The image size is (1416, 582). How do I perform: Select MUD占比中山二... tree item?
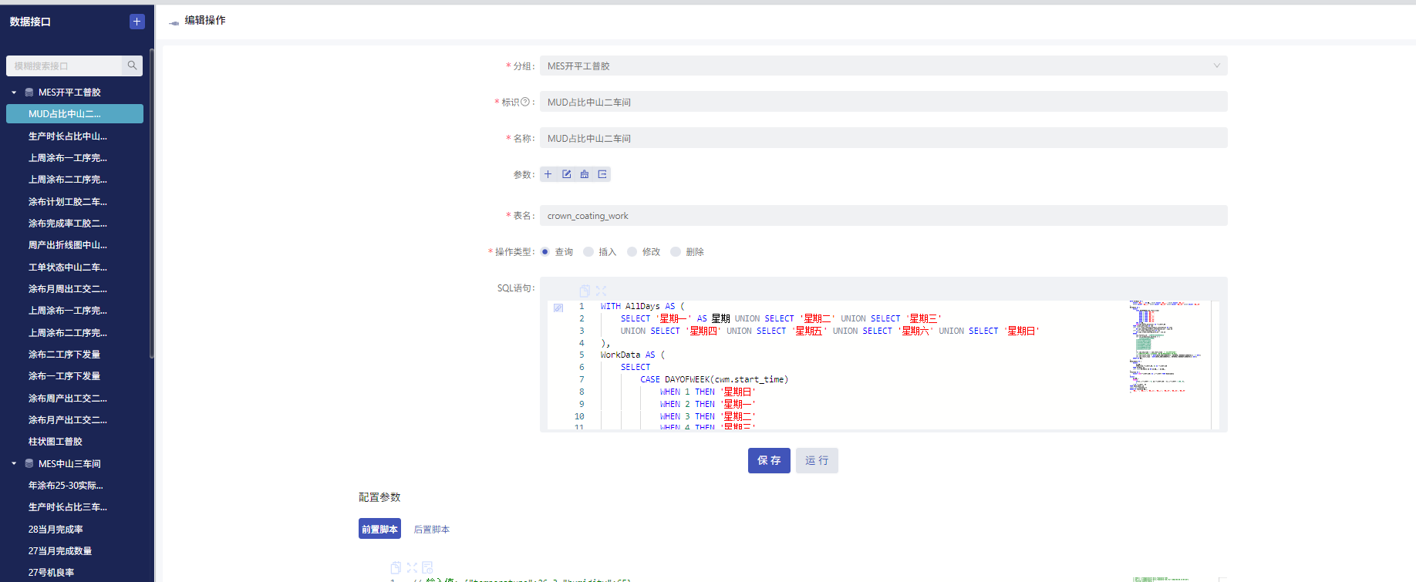pyautogui.click(x=75, y=113)
